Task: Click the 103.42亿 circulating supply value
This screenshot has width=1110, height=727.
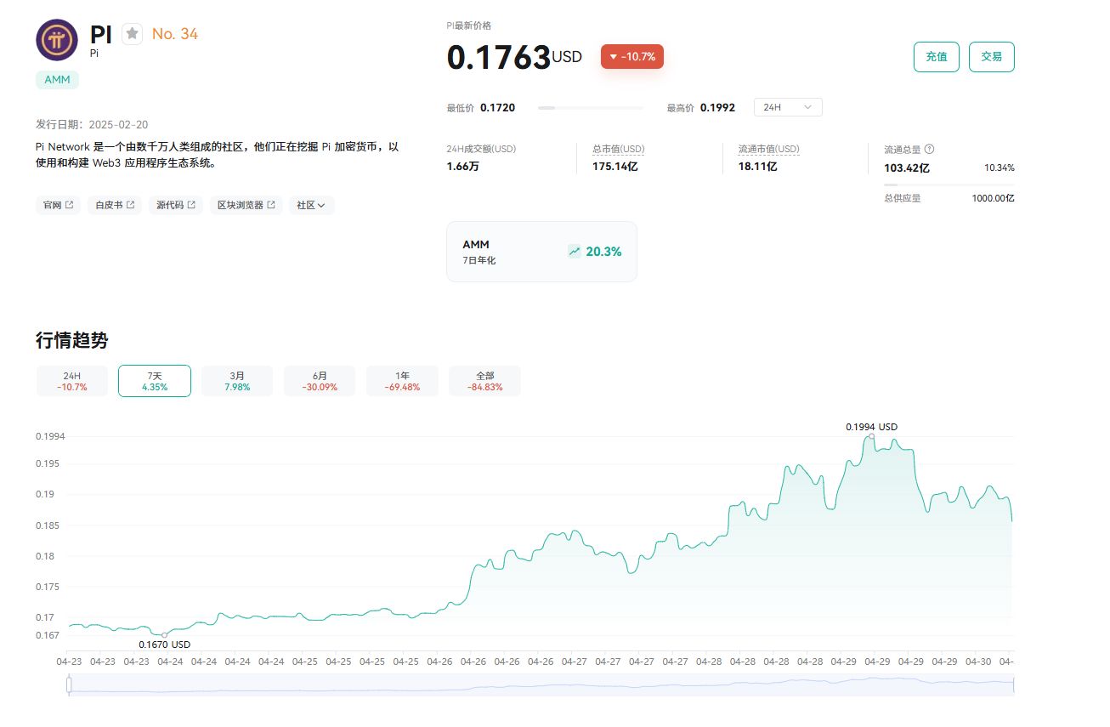Action: (x=907, y=168)
